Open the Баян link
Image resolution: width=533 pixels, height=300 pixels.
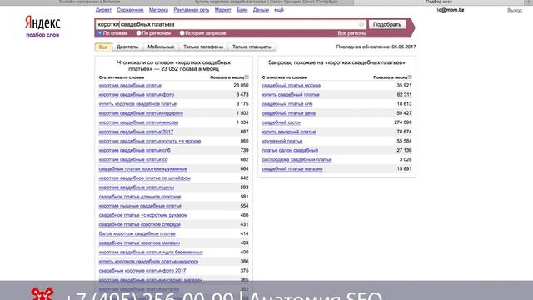[x=242, y=10]
